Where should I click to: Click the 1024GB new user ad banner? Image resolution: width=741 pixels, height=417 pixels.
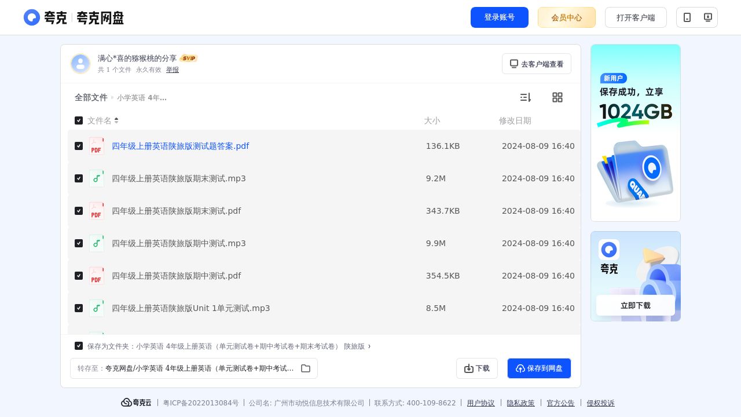pos(636,133)
